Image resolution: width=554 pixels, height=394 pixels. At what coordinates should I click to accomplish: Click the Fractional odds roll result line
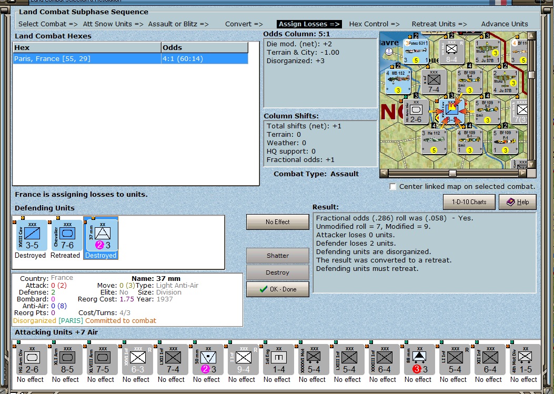point(394,218)
